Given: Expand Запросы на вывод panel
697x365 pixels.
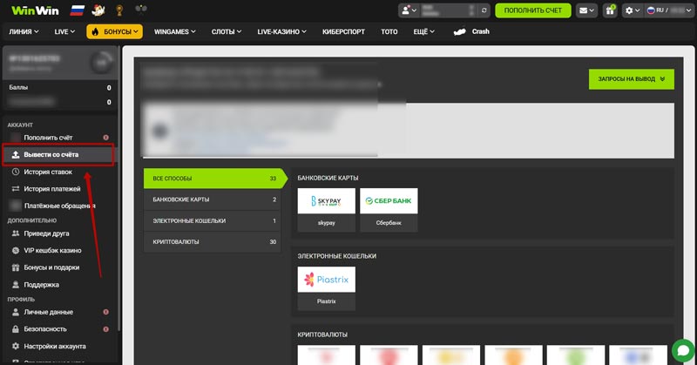Looking at the screenshot, I should [x=631, y=79].
